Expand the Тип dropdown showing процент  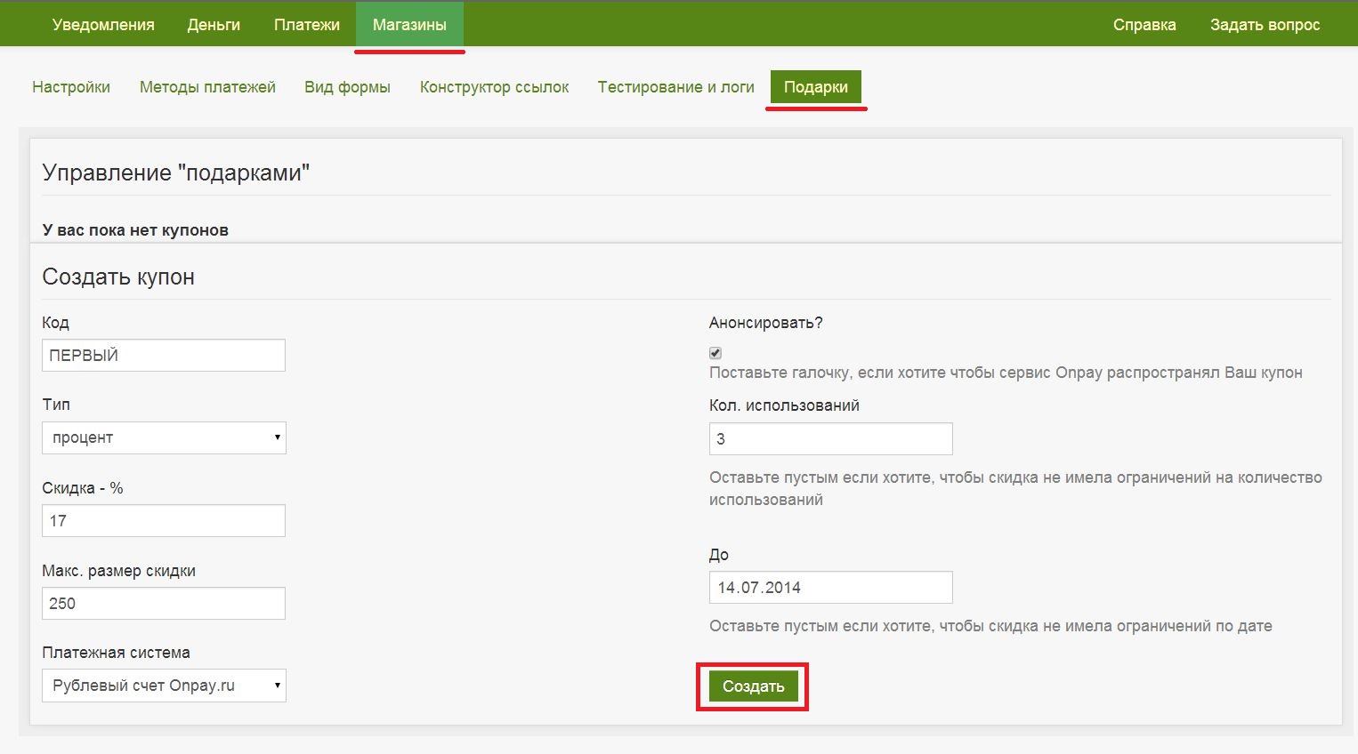(164, 437)
